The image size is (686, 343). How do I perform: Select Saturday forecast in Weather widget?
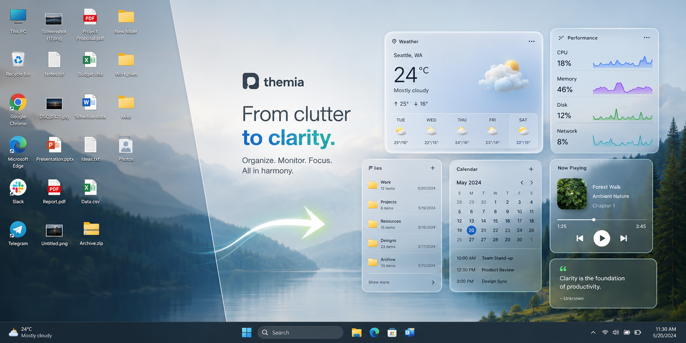click(523, 131)
